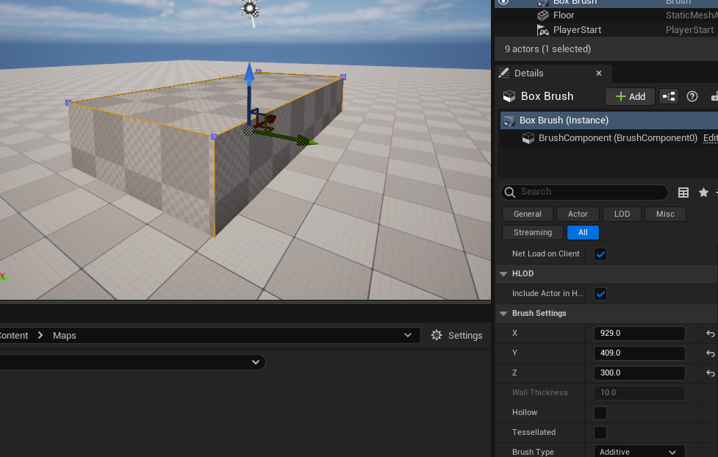Click the '9 actors (1 selected)' status text
718x457 pixels.
coord(548,49)
